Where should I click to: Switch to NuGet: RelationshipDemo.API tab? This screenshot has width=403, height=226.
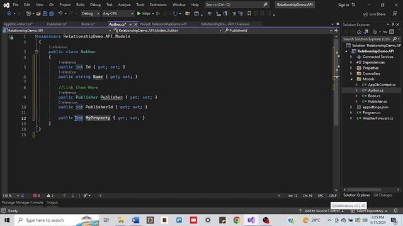click(164, 24)
